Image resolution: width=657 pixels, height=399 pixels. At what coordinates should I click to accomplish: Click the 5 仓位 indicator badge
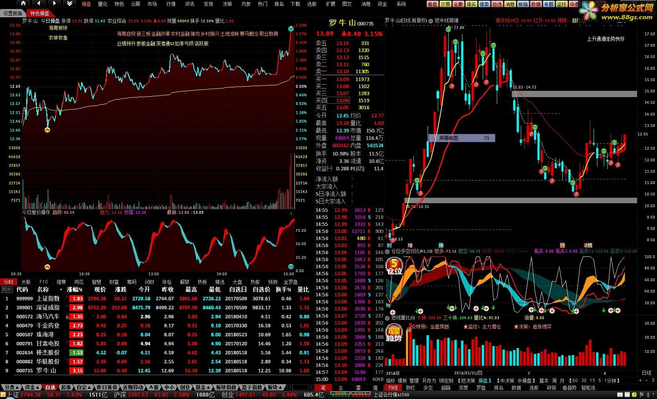pyautogui.click(x=394, y=266)
